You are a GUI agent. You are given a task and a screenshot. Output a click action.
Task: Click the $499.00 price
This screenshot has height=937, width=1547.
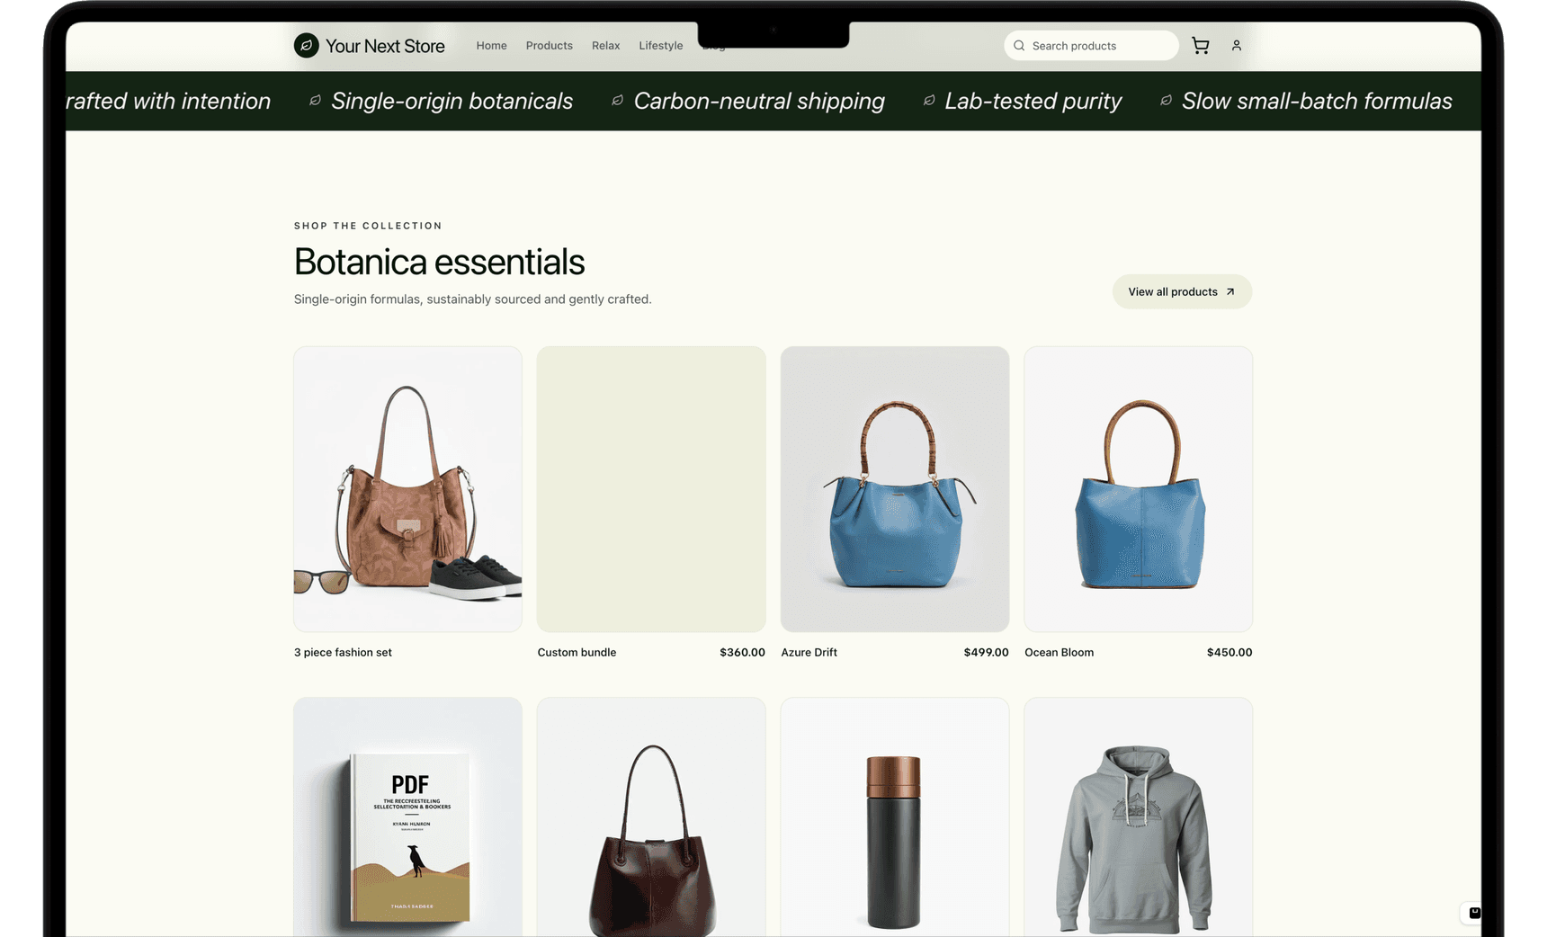click(986, 652)
